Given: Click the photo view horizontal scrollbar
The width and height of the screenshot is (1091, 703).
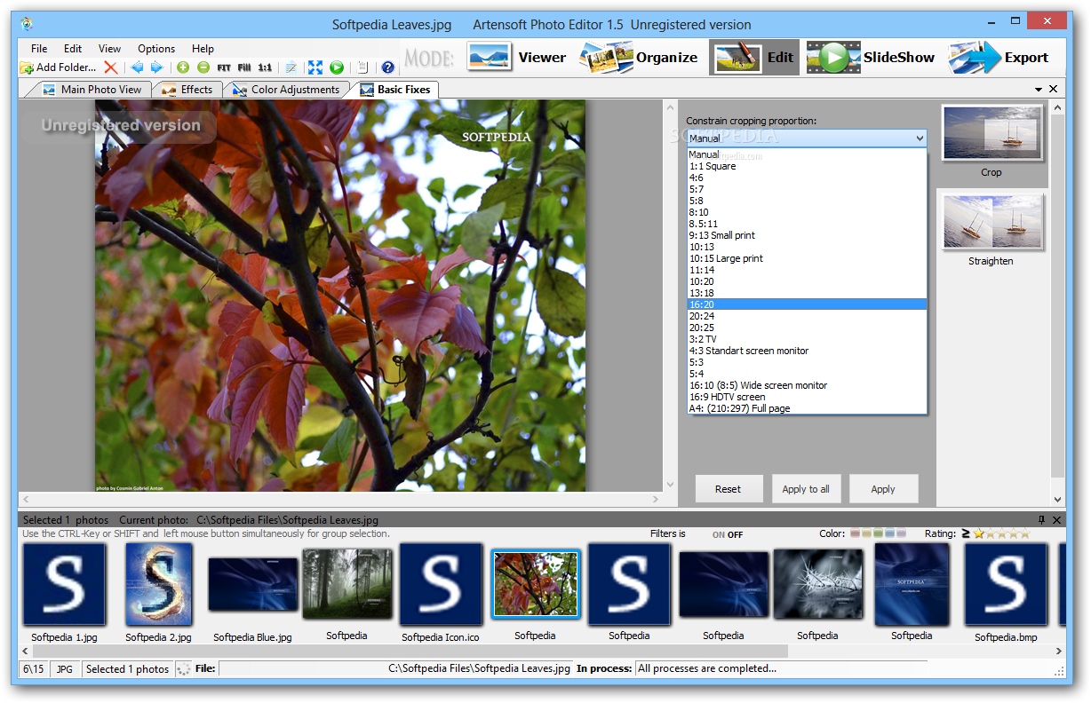Looking at the screenshot, I should point(340,500).
